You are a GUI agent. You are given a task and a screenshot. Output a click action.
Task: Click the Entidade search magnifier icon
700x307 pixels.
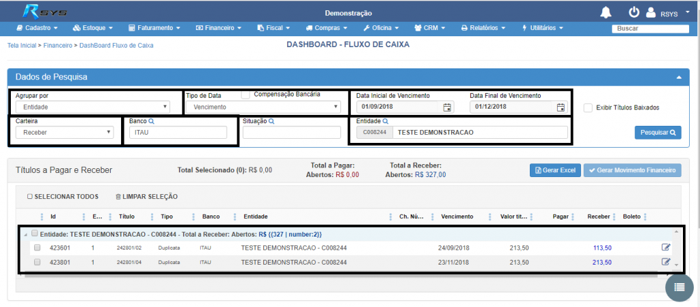point(385,121)
